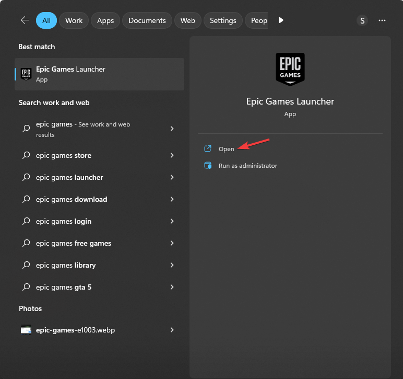The width and height of the screenshot is (403, 379).
Task: Go back with the left arrow
Action: [x=25, y=20]
